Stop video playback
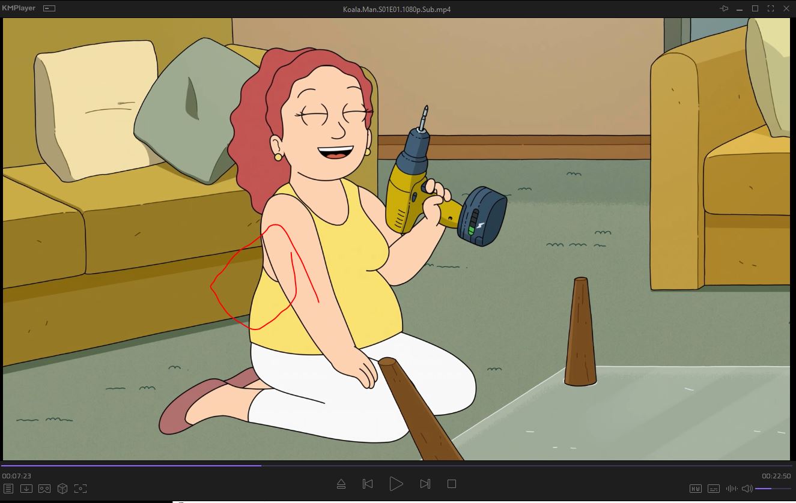796x503 pixels. point(452,484)
